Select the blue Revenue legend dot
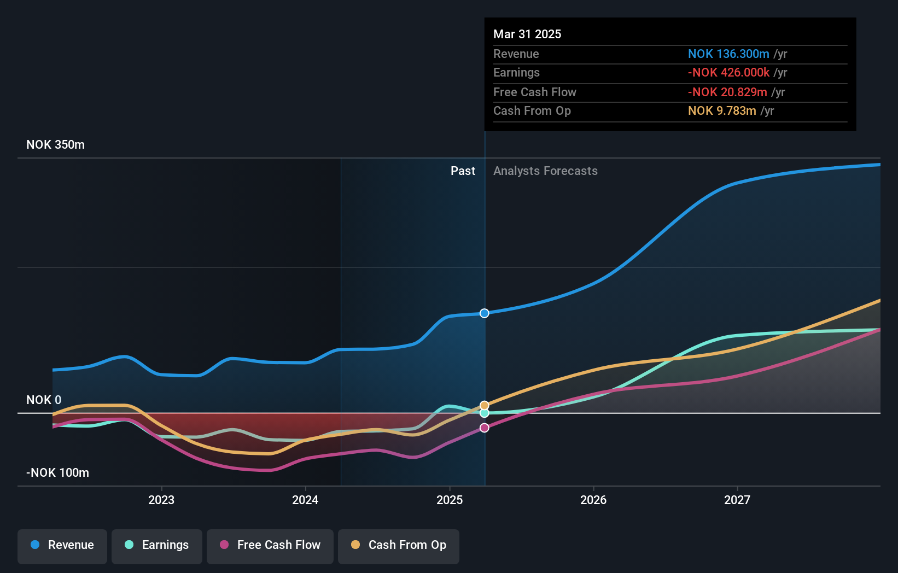The height and width of the screenshot is (573, 898). point(36,545)
